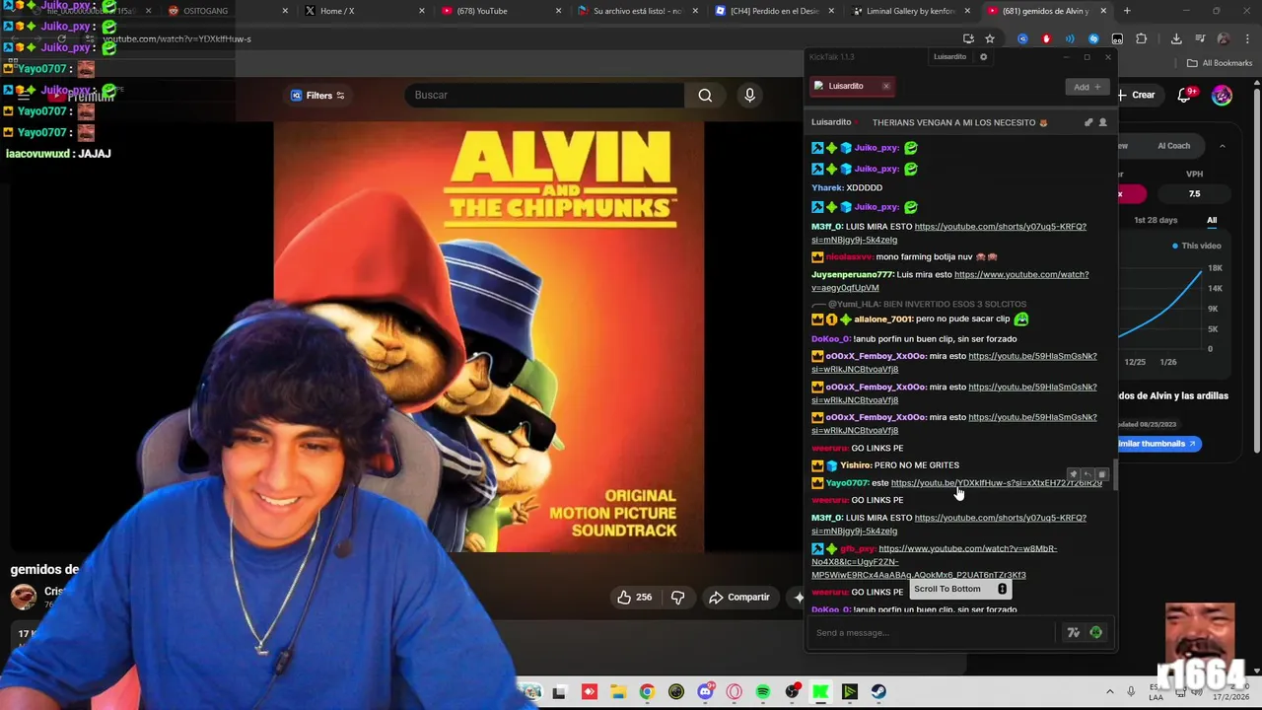Click the Buscar search field
Screen dimensions: 1262x710
(544, 95)
